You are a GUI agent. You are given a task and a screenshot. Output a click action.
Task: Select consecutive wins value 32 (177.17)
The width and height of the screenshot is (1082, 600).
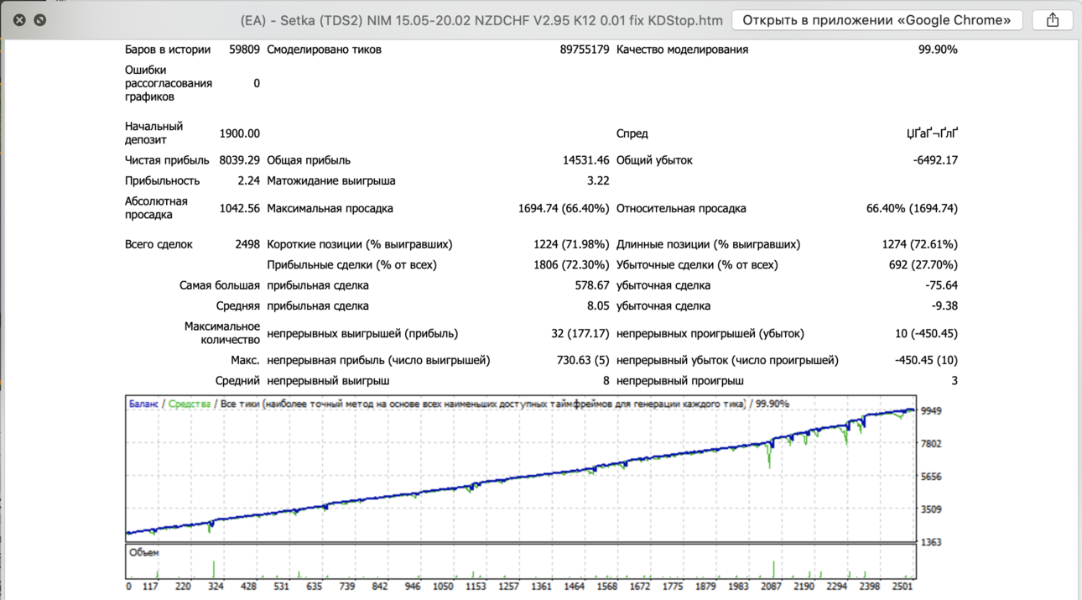(x=580, y=333)
